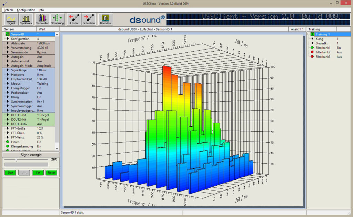The height and width of the screenshot is (217, 353).
Task: Click the sensor list scrollbar down arrow
Action: pyautogui.click(x=57, y=149)
